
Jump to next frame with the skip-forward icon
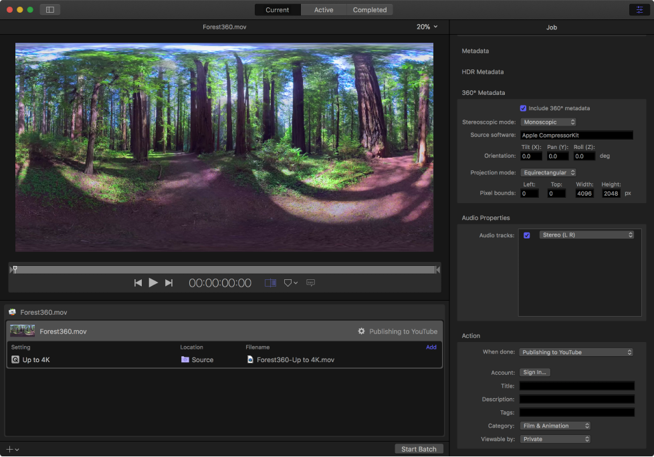tap(169, 283)
